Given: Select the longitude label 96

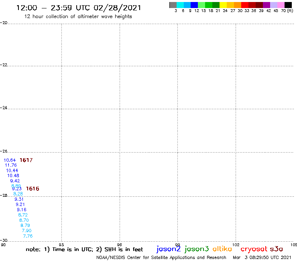Looking at the screenshot, I should tap(120, 245).
